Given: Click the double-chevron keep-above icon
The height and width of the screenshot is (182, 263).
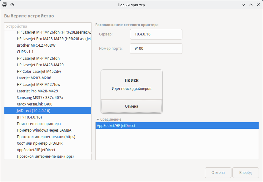Looking at the screenshot, I should pos(12,5).
